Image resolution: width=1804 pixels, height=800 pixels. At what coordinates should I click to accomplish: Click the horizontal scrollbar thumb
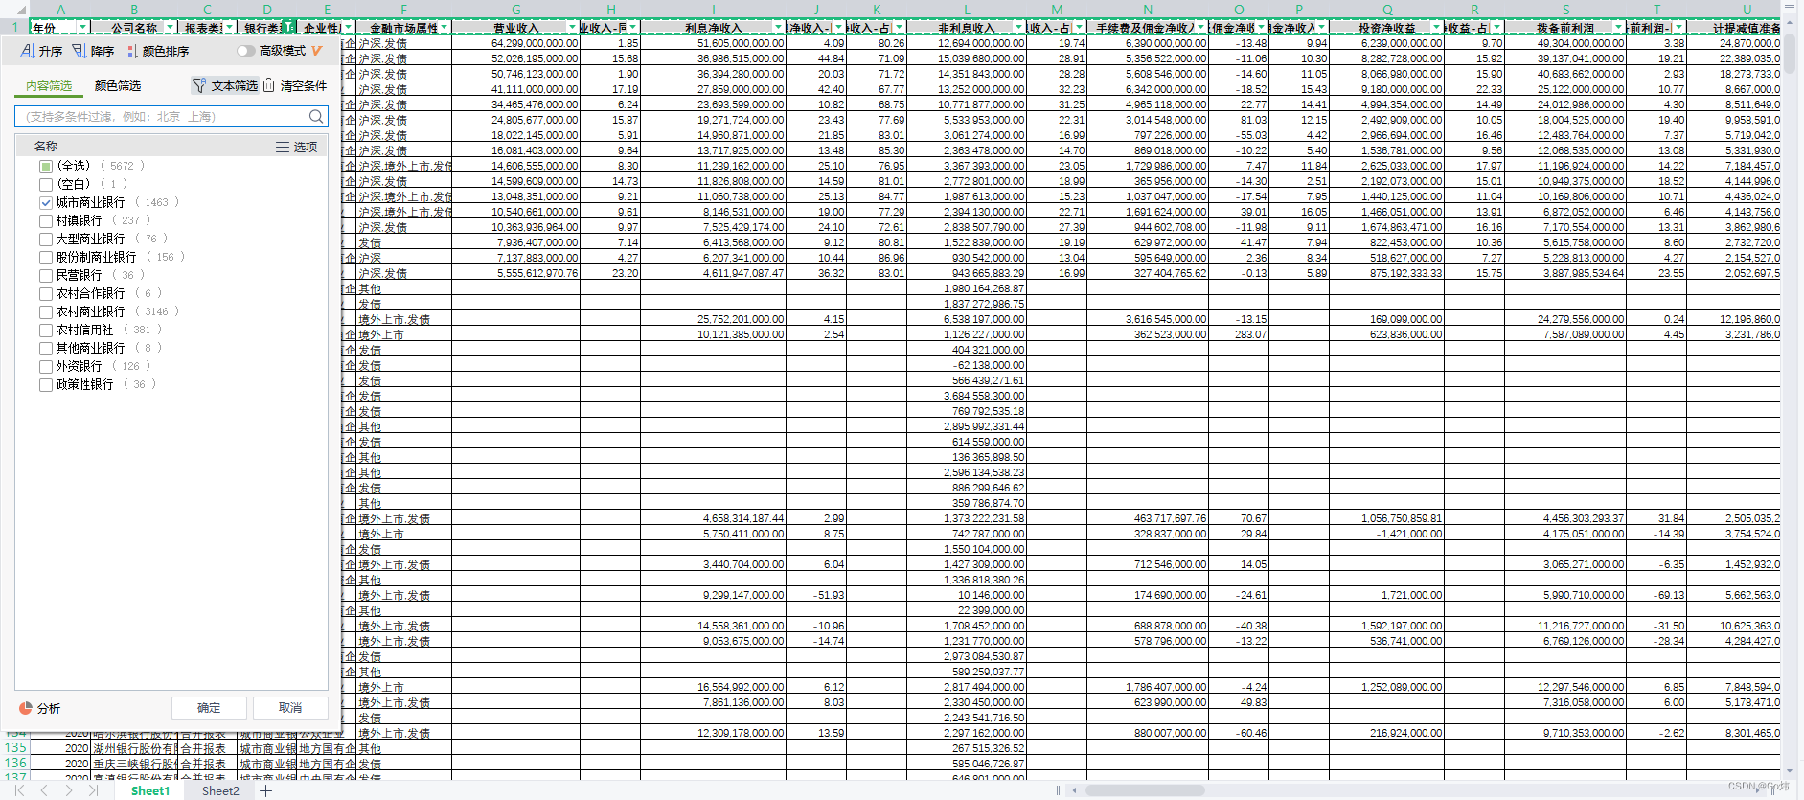(x=1145, y=790)
